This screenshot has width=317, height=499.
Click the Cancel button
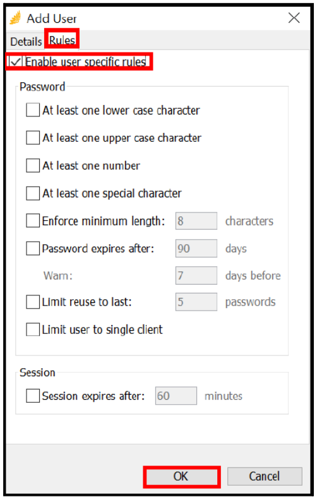pyautogui.click(x=265, y=476)
